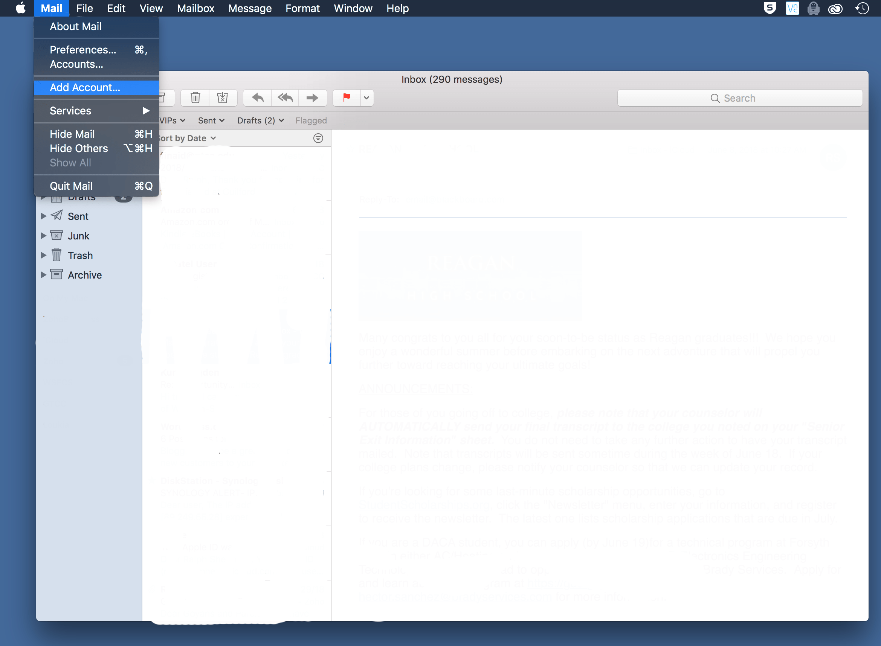Open the Sort by Date dropdown
The width and height of the screenshot is (881, 646).
point(187,138)
